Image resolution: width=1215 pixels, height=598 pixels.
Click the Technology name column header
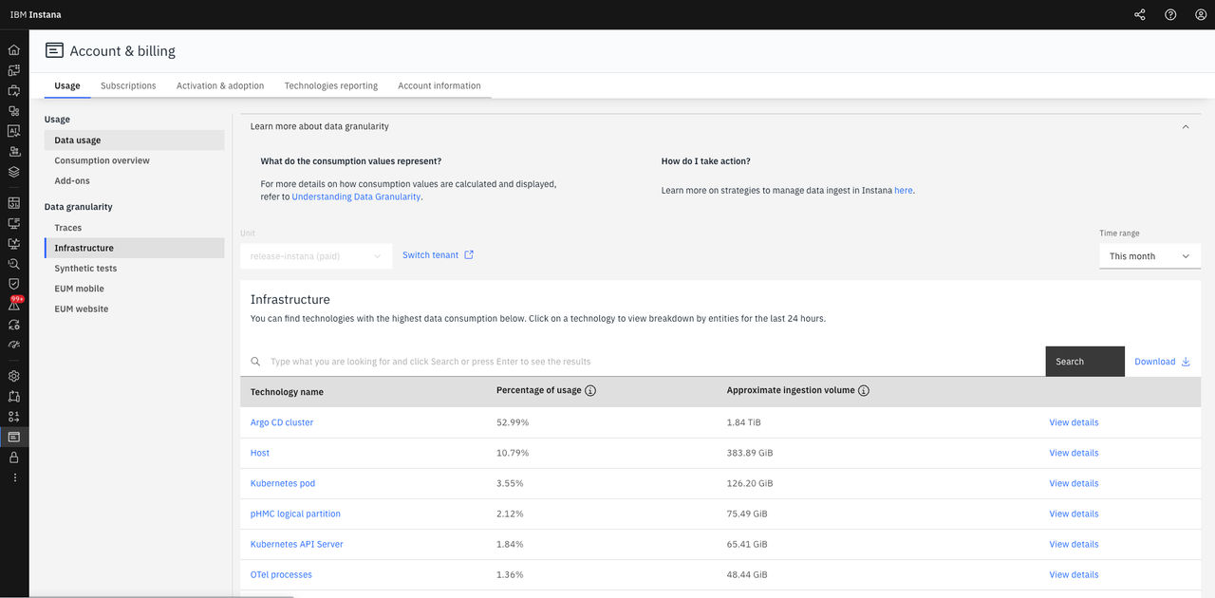click(287, 392)
